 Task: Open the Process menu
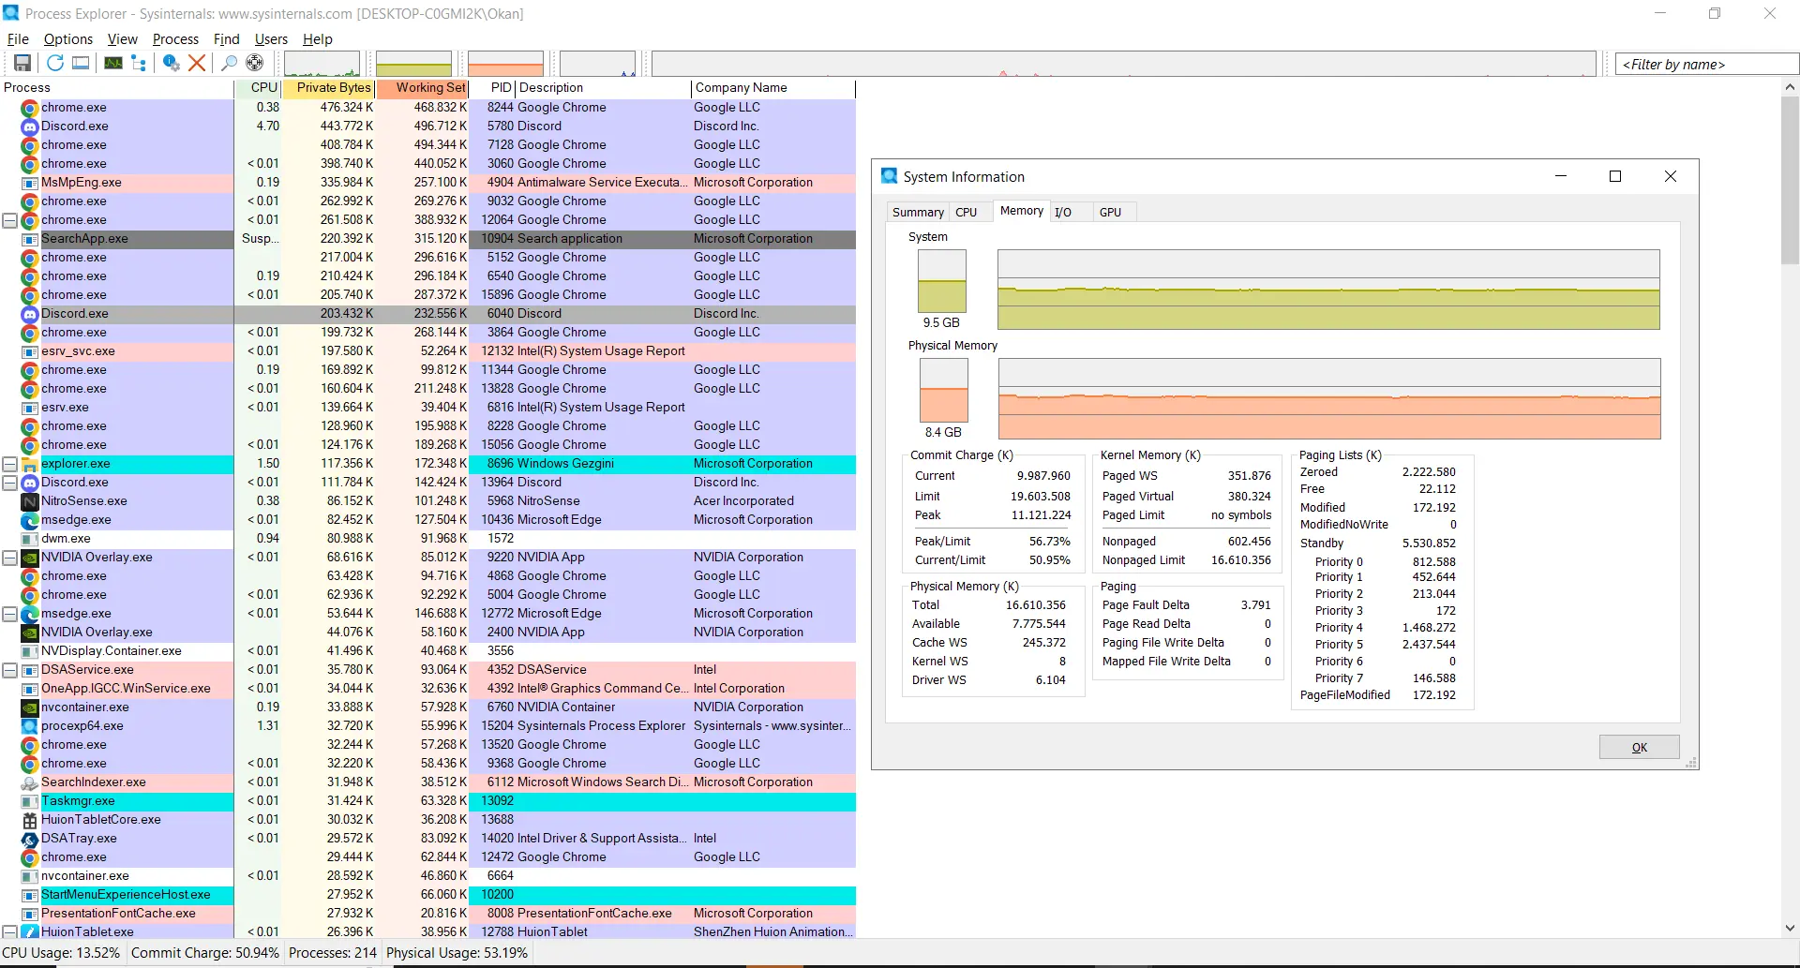click(x=175, y=39)
